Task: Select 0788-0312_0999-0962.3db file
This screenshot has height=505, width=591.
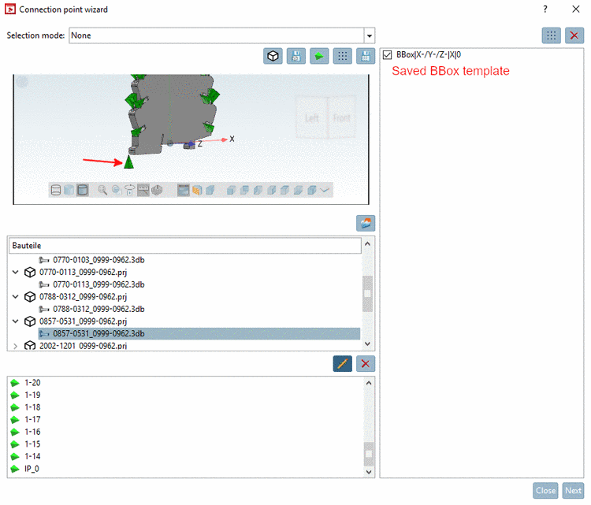Action: click(x=98, y=309)
